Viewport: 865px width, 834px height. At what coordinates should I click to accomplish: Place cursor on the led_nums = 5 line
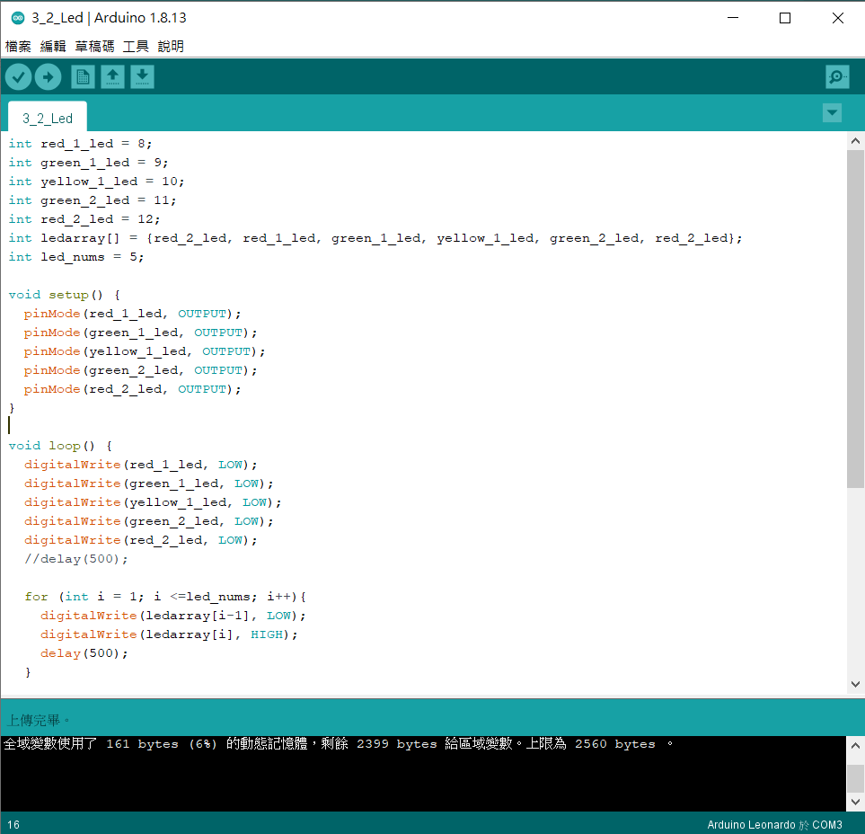tap(92, 257)
